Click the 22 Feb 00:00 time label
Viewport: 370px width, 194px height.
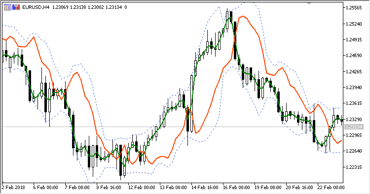pyautogui.click(x=331, y=188)
